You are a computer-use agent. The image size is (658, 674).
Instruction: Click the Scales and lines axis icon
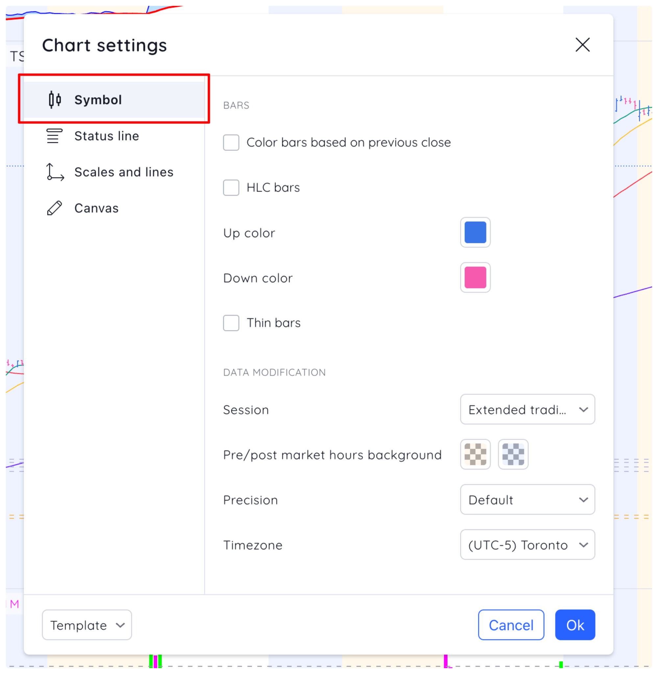tap(55, 172)
